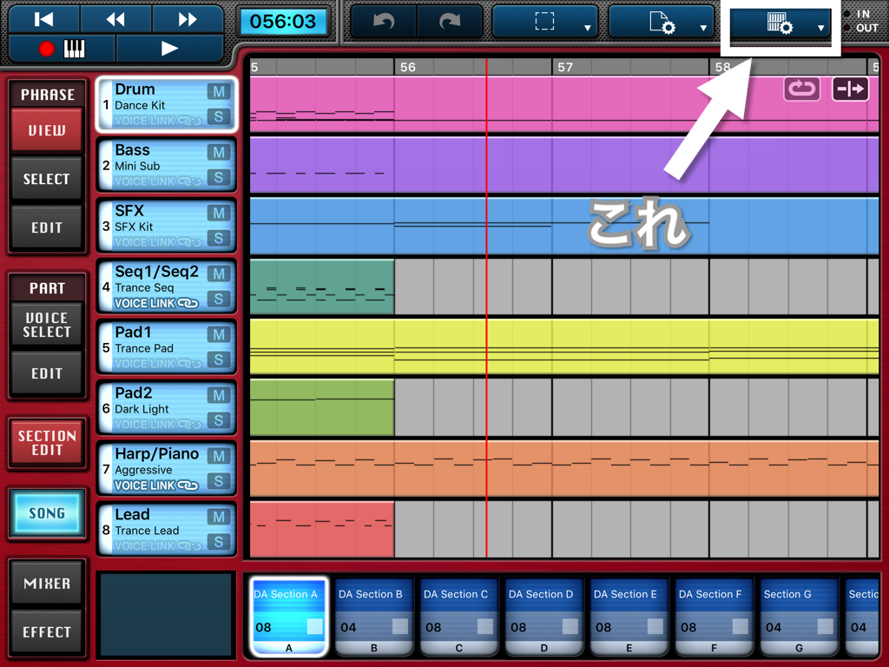Toggle Voice Link on Harp/Piano track
Screen dimensions: 889x667
(x=157, y=485)
